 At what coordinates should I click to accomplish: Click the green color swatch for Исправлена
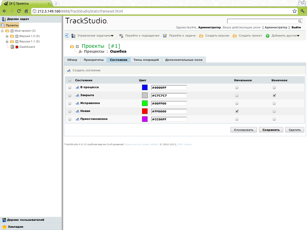[145, 103]
